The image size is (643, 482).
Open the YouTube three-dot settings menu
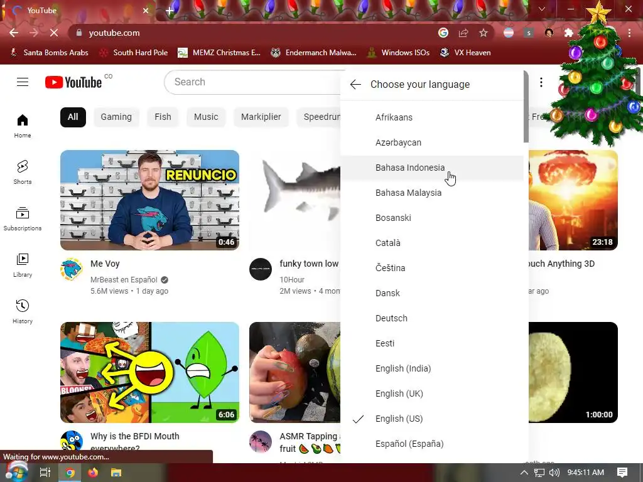point(541,82)
